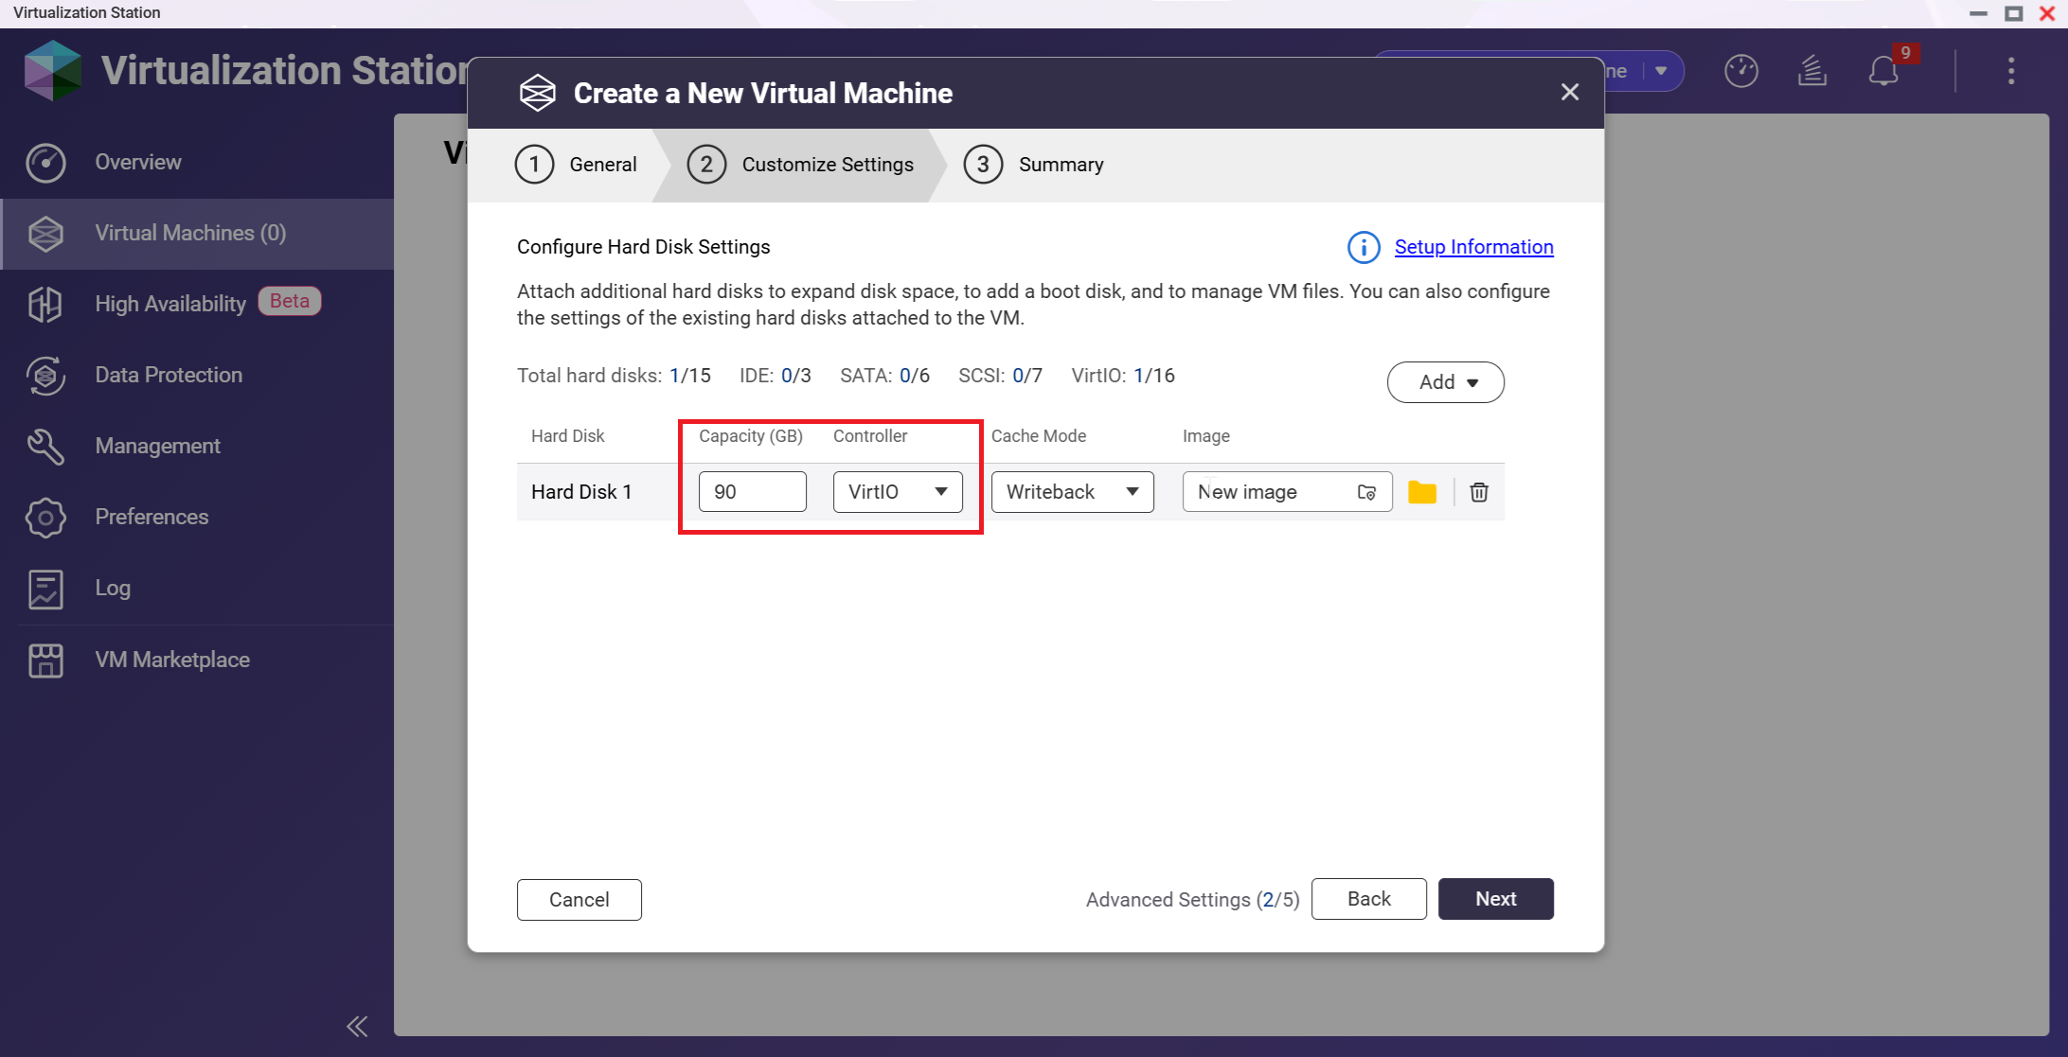The image size is (2068, 1057).
Task: Click the Hard Disk column header
Action: point(568,436)
